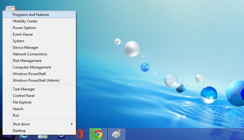Viewport: 244px width, 140px height.
Task: Launch Computer Management
Action: (x=39, y=67)
